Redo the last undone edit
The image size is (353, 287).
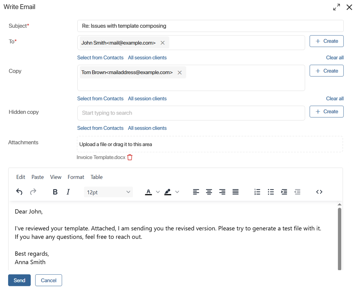pyautogui.click(x=33, y=192)
